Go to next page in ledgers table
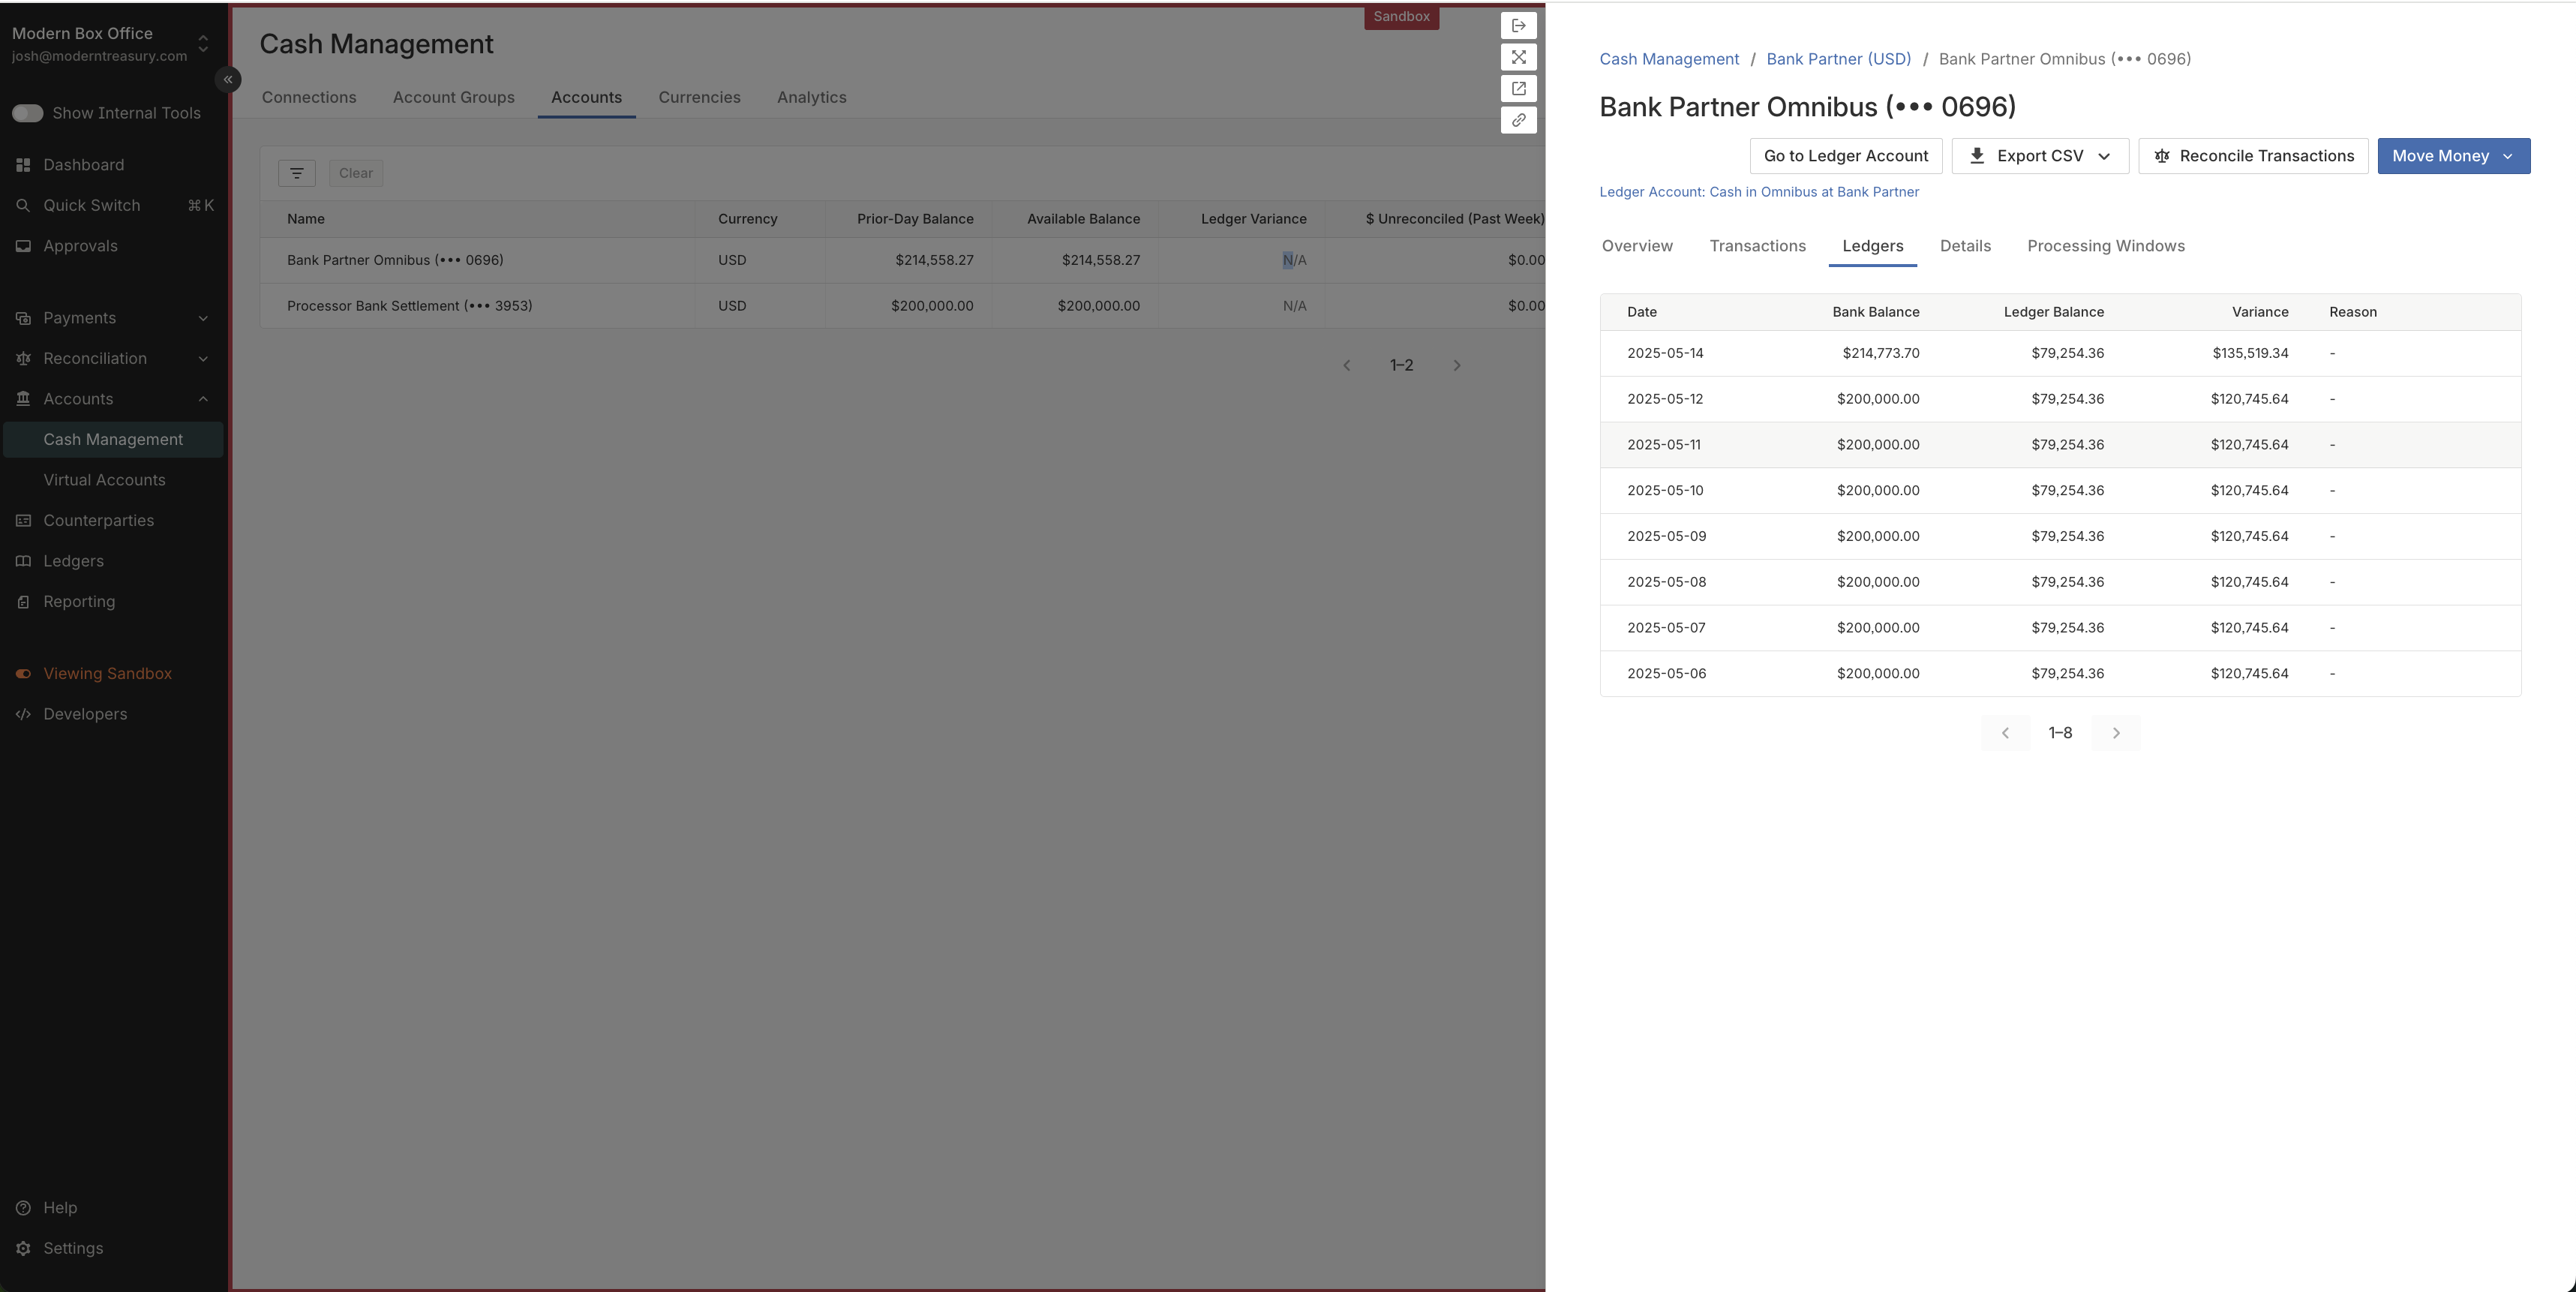2576x1292 pixels. click(x=2116, y=733)
